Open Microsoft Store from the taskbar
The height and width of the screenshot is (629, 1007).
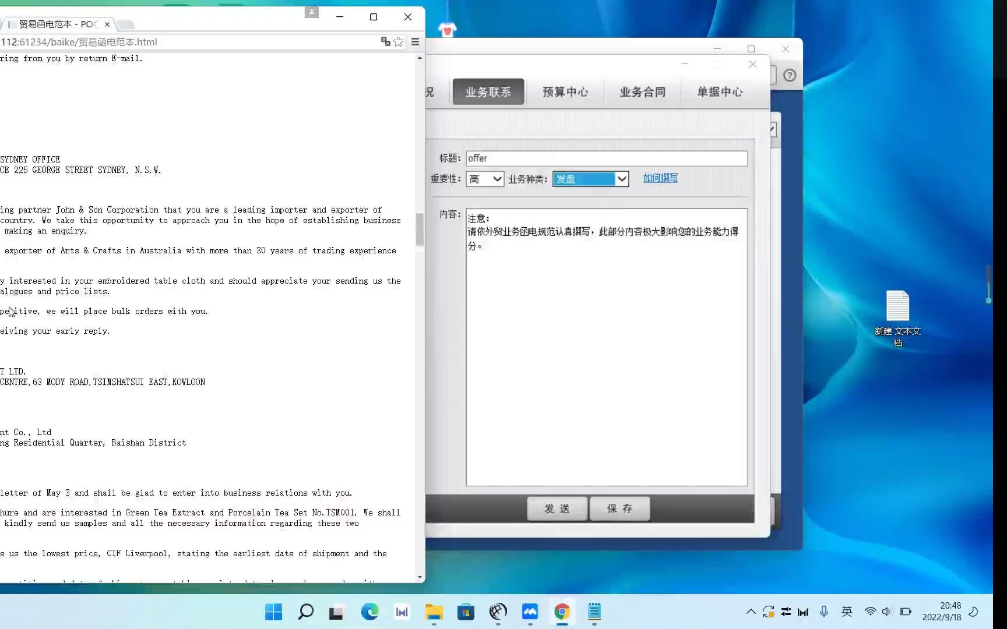[x=466, y=612]
